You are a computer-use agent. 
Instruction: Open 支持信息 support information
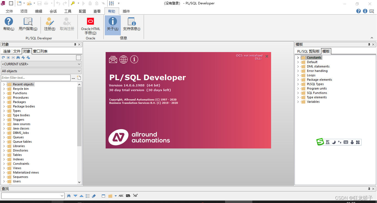132,24
